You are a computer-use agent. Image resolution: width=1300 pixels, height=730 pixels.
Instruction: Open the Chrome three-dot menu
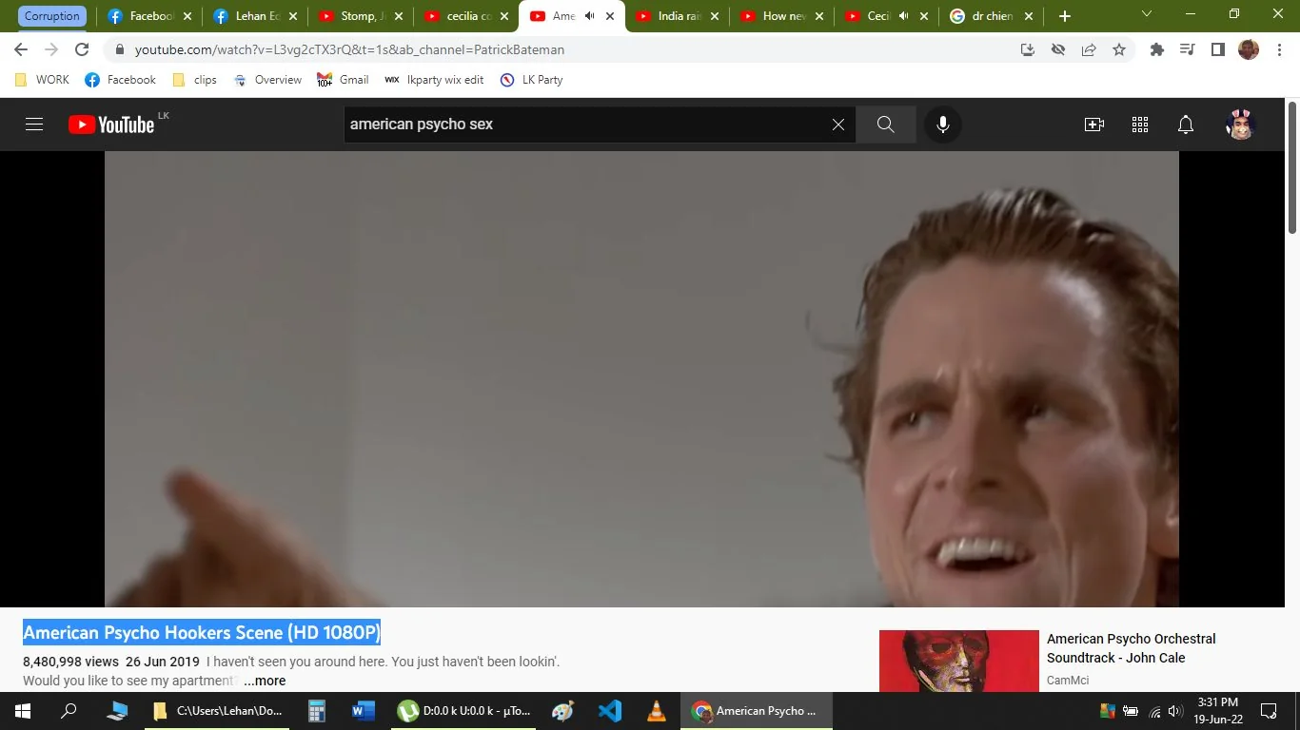tap(1279, 49)
